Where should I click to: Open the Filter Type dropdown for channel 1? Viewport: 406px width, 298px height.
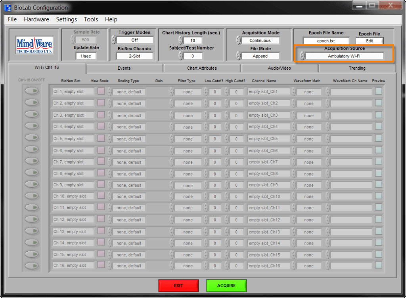(188, 91)
